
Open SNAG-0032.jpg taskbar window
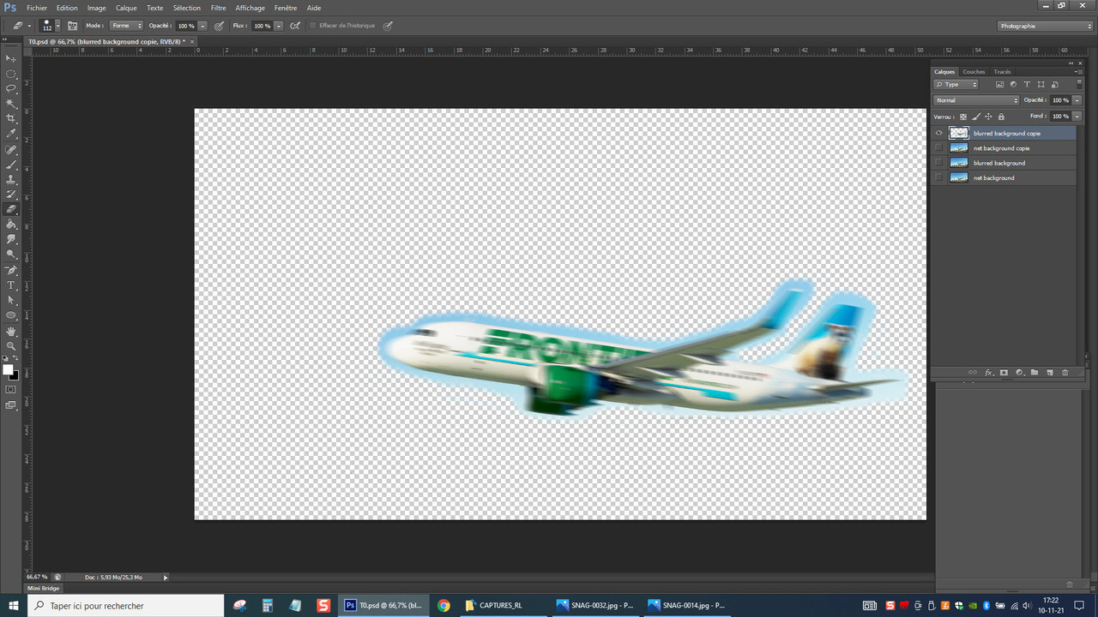point(594,605)
